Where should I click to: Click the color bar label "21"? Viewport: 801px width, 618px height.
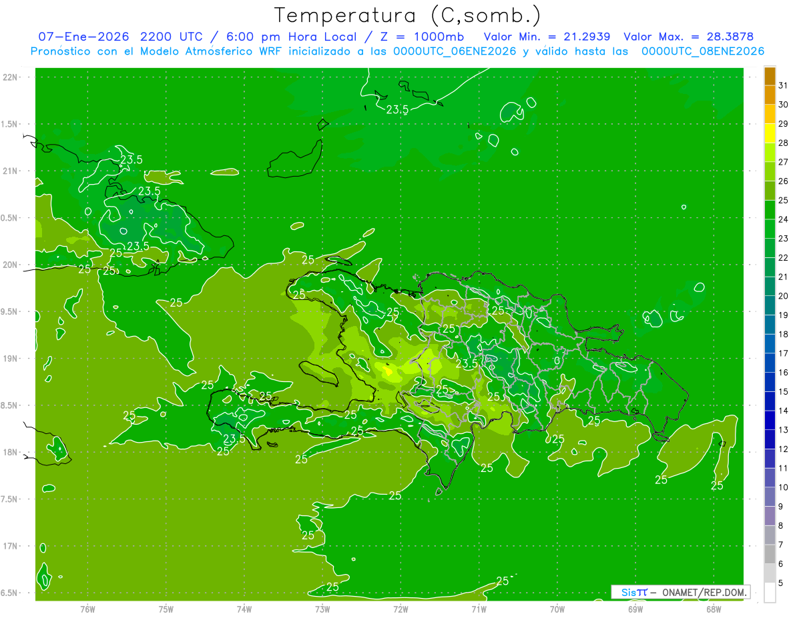click(784, 277)
